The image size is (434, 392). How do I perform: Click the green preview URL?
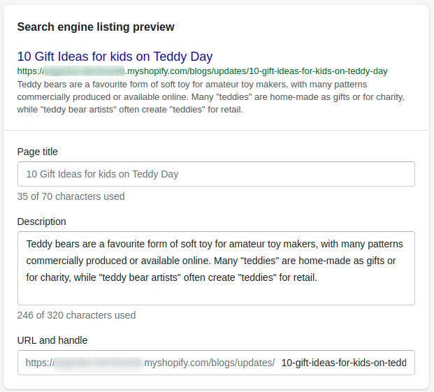[203, 71]
